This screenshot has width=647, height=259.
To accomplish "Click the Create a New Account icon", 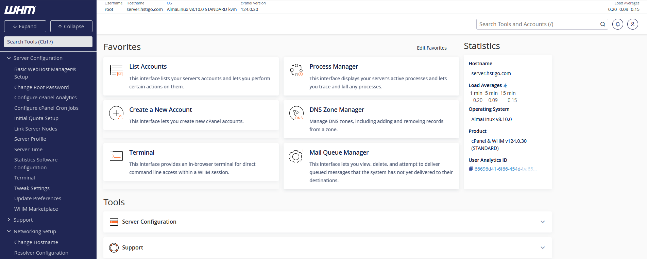I will tap(116, 113).
